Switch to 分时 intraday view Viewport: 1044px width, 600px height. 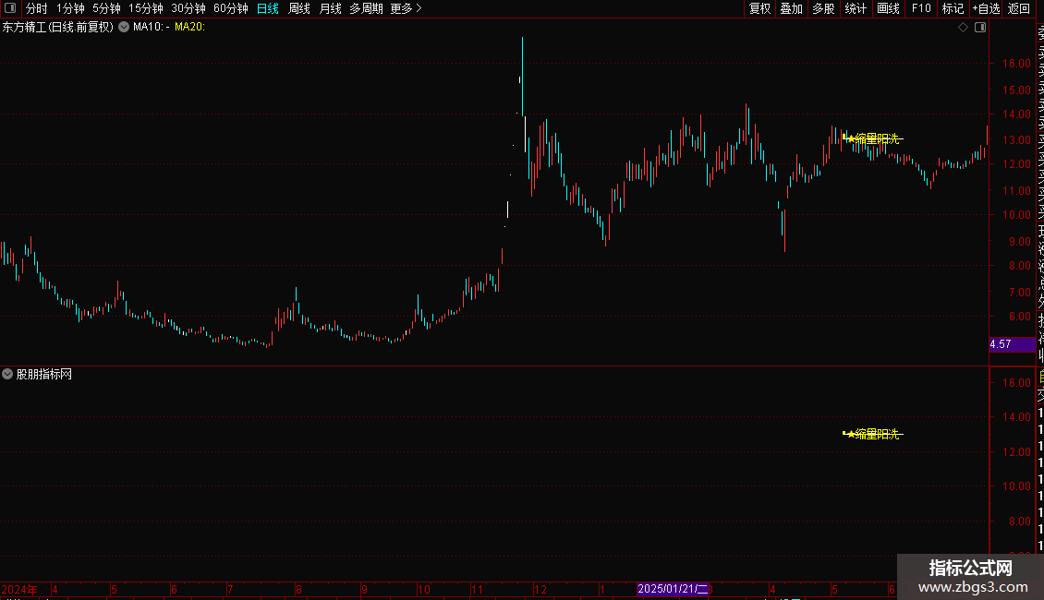[37, 8]
